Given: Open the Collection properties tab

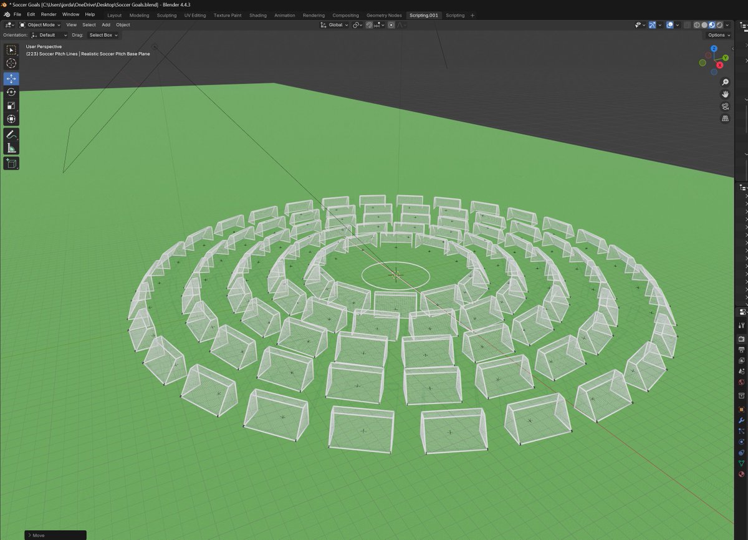Looking at the screenshot, I should click(742, 395).
